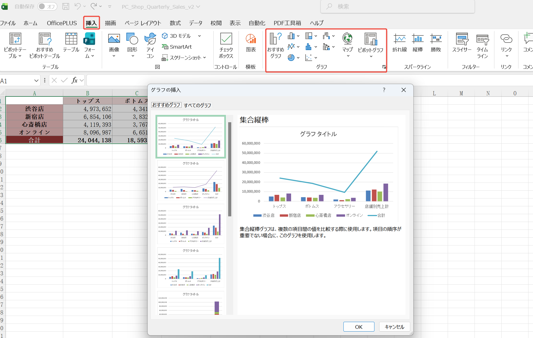Insert a line or area chart
This screenshot has height=338, width=533.
coord(294,46)
